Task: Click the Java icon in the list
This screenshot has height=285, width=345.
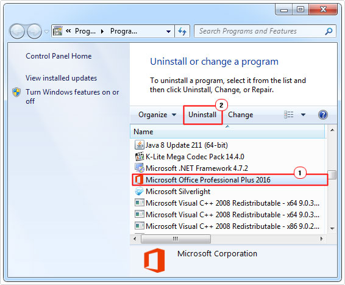Action: pos(139,145)
